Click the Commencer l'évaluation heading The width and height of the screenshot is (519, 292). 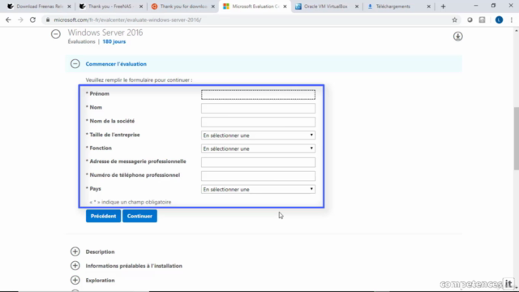pos(116,64)
